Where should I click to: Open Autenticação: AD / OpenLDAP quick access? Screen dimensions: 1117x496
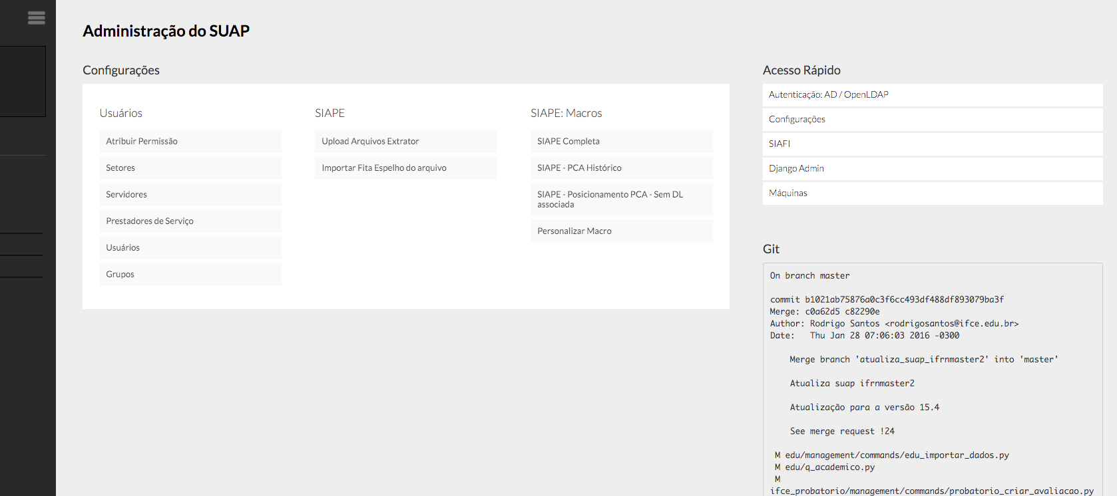point(933,94)
